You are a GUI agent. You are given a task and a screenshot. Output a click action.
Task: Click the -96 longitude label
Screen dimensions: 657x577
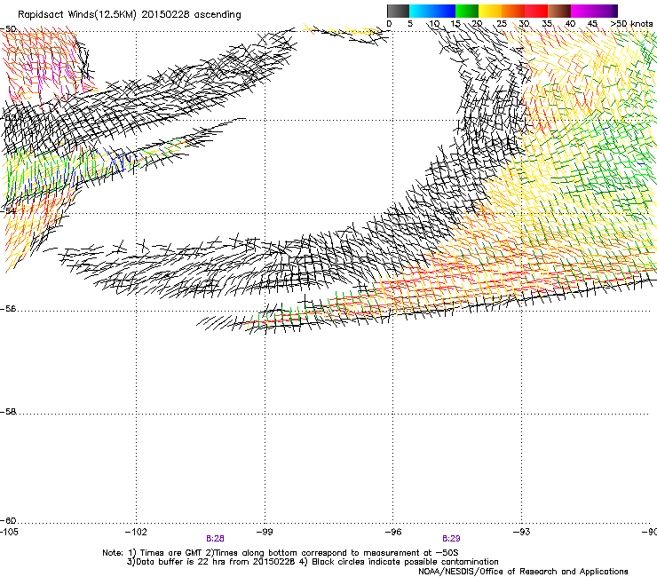pyautogui.click(x=393, y=532)
